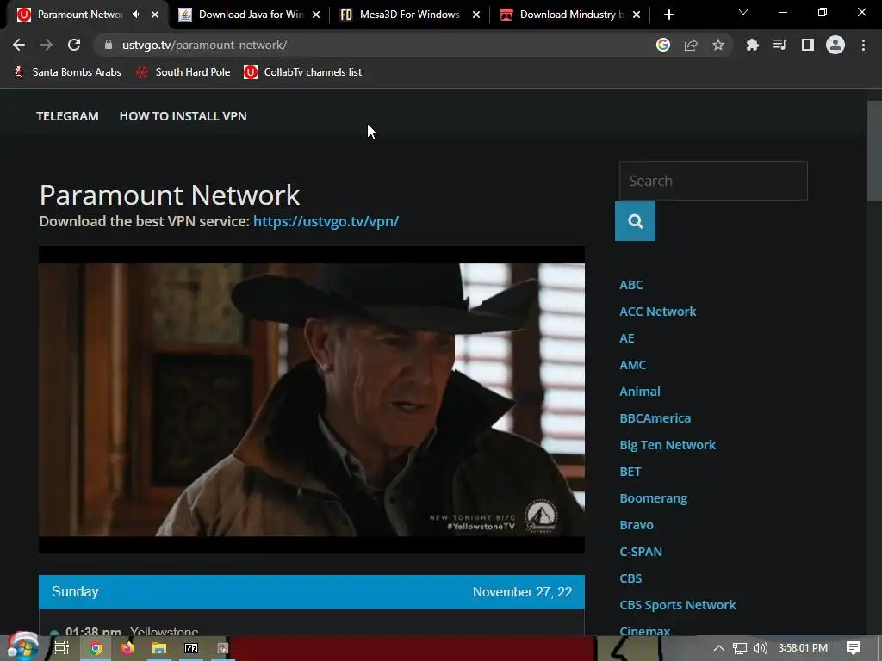Open the AMC channel link
The image size is (882, 661).
(633, 365)
